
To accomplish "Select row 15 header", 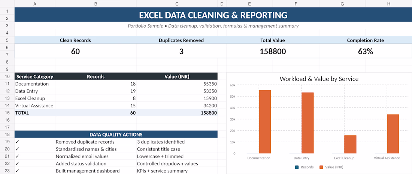I will pyautogui.click(x=7, y=113).
